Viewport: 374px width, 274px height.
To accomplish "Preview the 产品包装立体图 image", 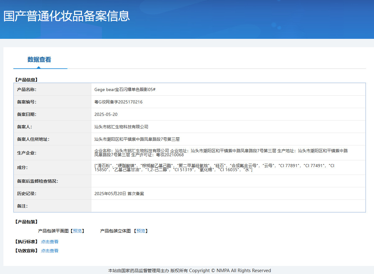I will (x=141, y=231).
